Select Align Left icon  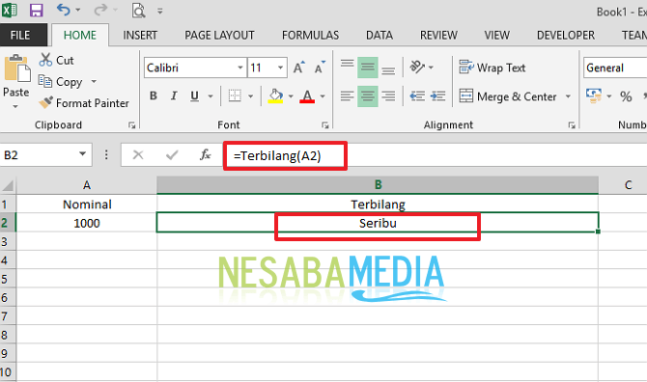click(347, 96)
